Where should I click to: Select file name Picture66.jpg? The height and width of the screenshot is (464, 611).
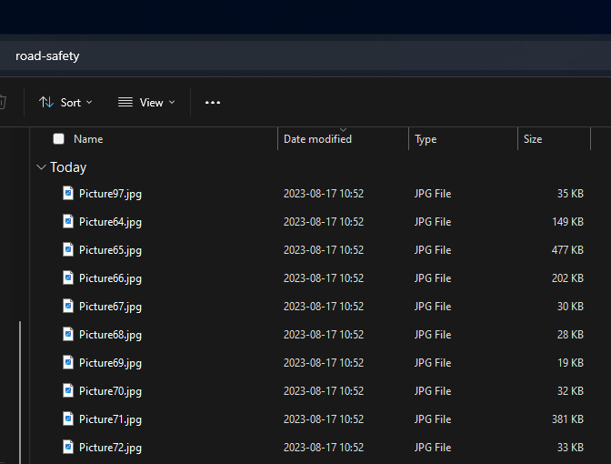pos(110,278)
